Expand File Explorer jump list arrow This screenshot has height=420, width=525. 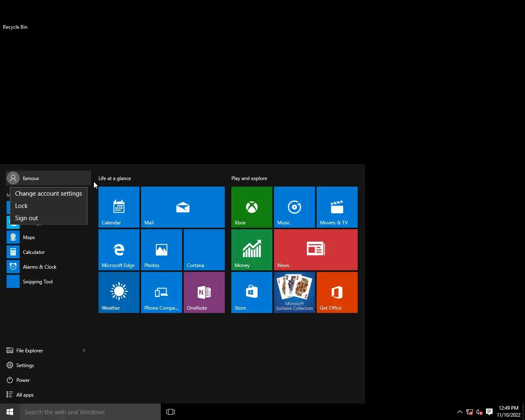click(x=84, y=351)
